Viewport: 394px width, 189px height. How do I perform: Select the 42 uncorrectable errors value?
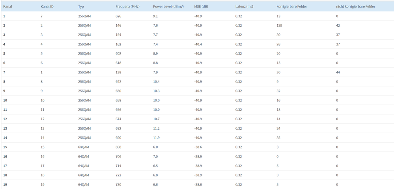click(x=338, y=26)
